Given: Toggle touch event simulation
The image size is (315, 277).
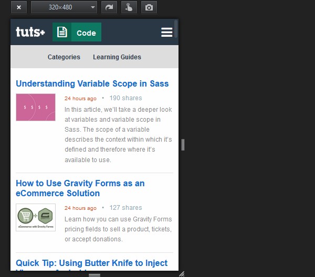Looking at the screenshot, I should [129, 7].
